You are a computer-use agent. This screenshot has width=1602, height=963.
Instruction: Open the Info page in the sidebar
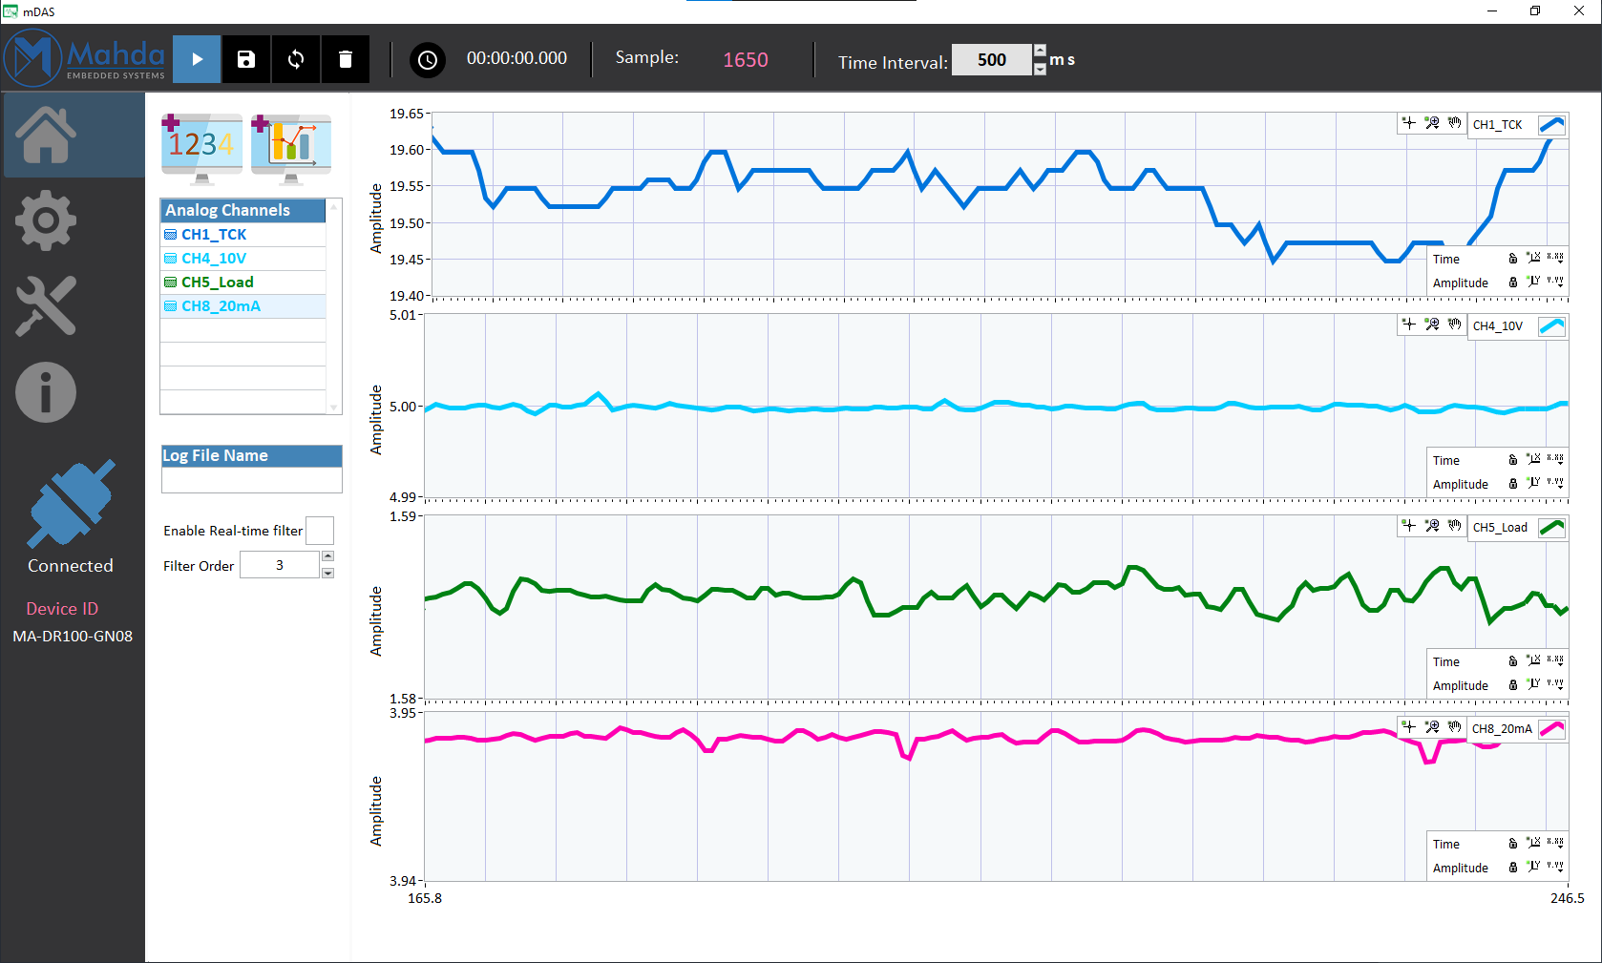point(45,392)
